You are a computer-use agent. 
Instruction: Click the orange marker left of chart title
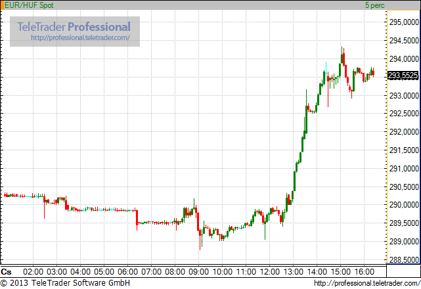tap(2, 5)
